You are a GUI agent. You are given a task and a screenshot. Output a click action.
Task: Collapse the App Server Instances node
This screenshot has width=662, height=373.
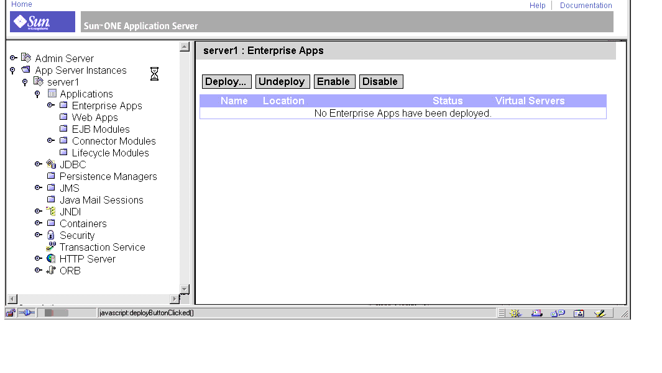(x=12, y=70)
